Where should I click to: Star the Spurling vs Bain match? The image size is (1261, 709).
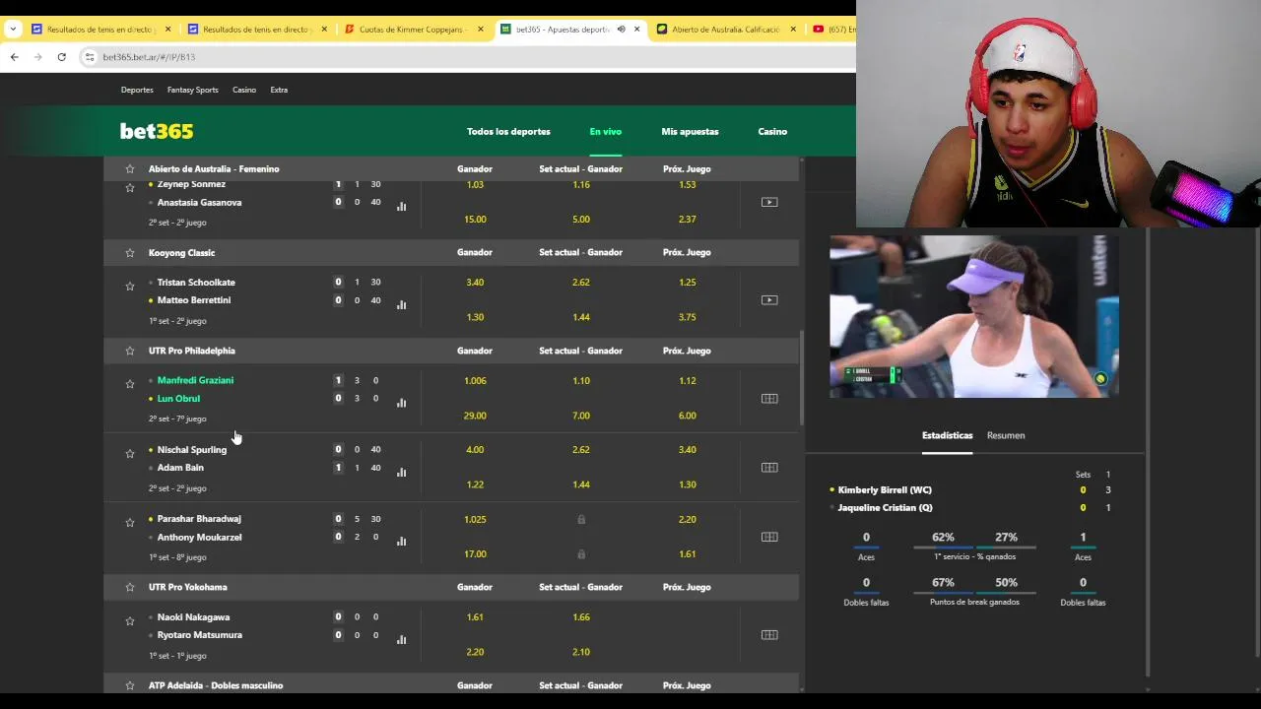[x=129, y=454]
